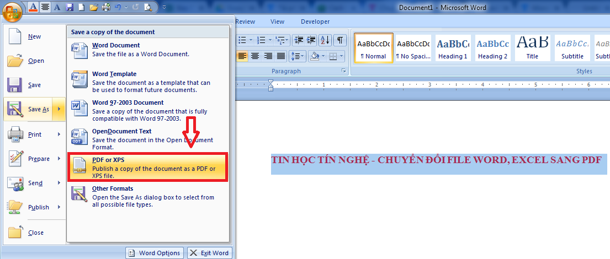
Task: Click the Save floppy disk icon in quick access toolbar
Action: point(70,7)
